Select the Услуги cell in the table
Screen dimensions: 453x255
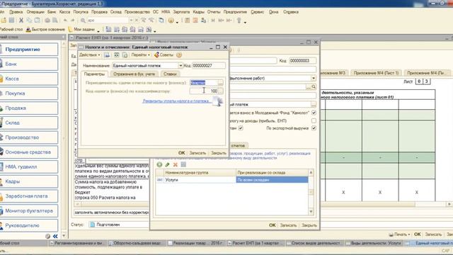coord(200,180)
